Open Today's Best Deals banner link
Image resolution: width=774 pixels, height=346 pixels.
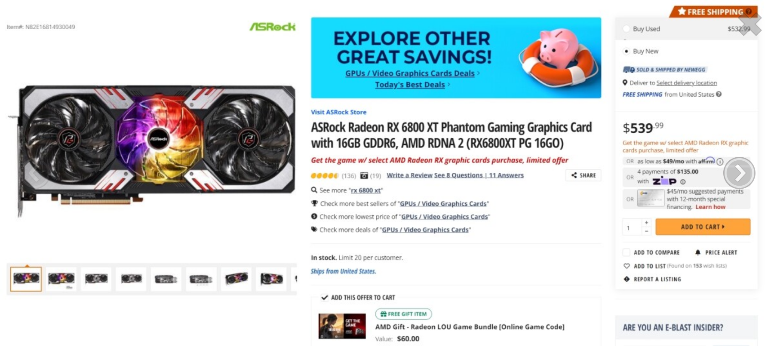(410, 85)
